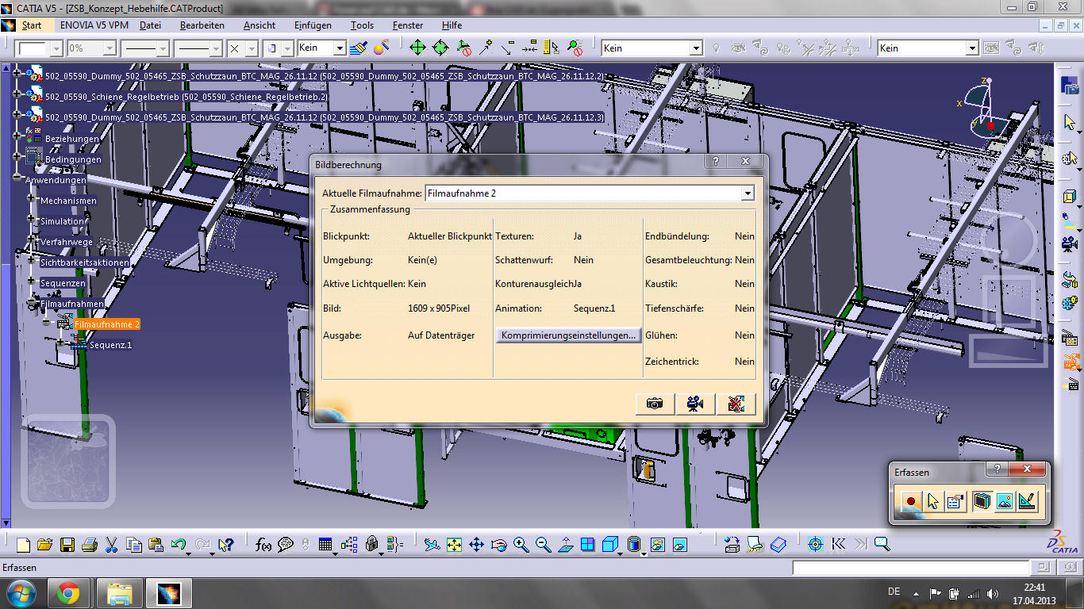This screenshot has height=609, width=1084.
Task: Click the Open file folder icon
Action: coord(44,545)
